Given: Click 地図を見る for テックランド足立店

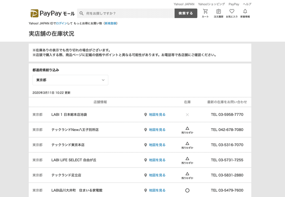Looking at the screenshot, I should 157,175.
